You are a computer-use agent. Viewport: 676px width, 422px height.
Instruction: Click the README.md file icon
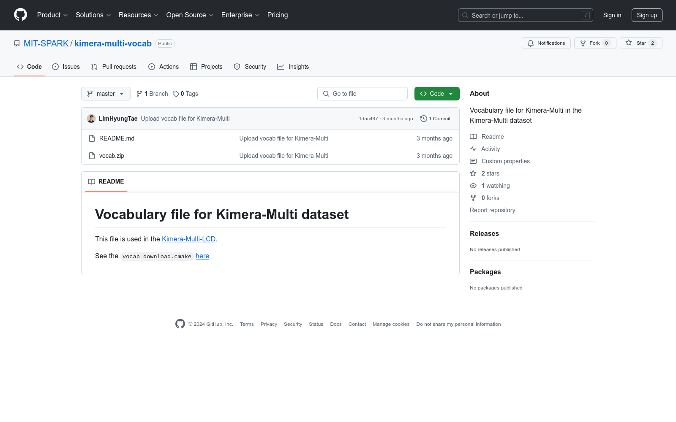point(92,138)
